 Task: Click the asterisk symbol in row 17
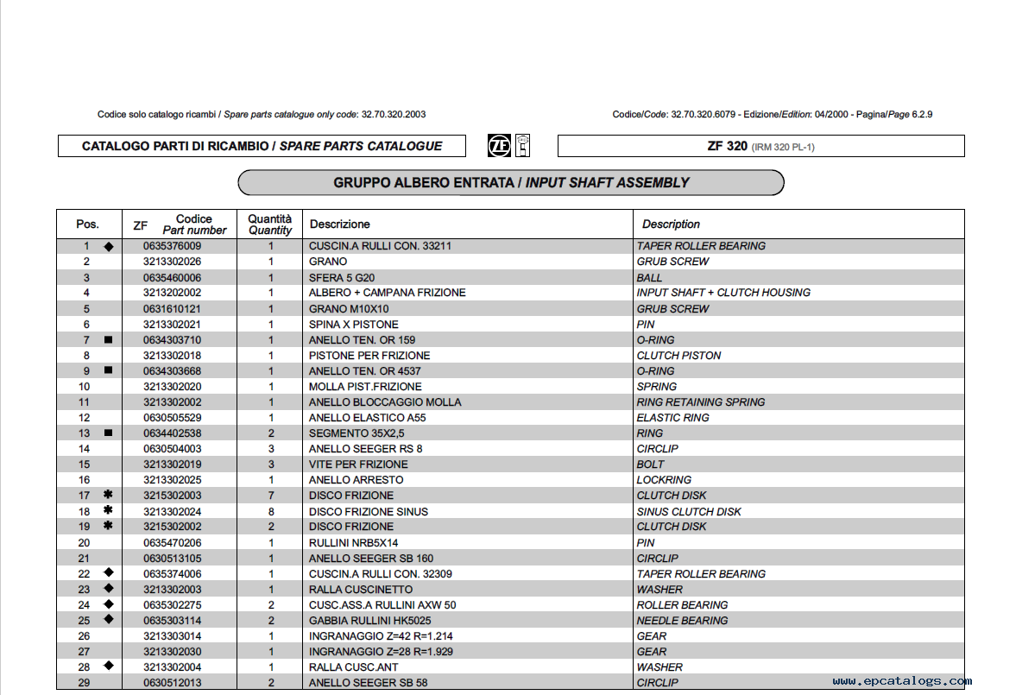click(x=108, y=495)
